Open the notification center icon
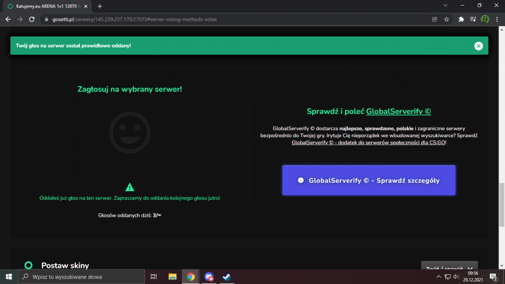Viewport: 505px width, 284px height. 493,276
